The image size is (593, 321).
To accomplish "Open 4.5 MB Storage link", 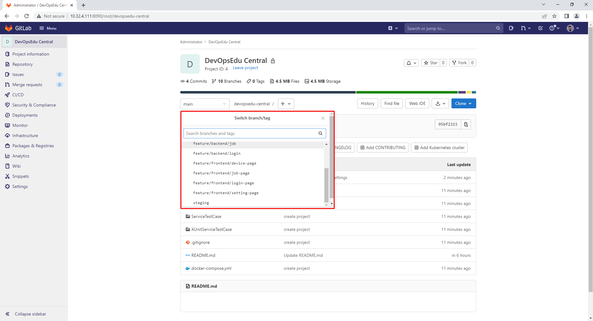I will (x=323, y=81).
